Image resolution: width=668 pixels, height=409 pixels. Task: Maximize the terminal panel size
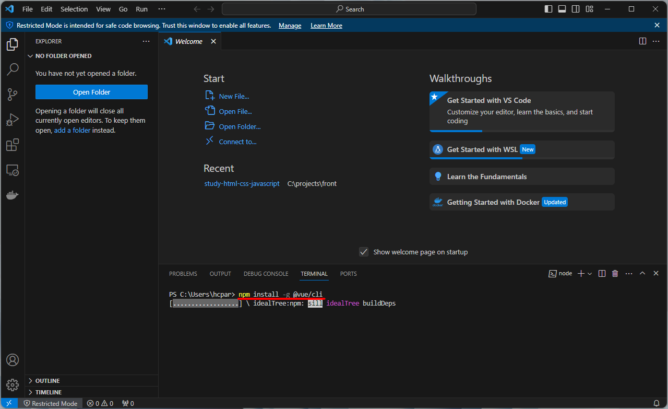[x=642, y=274]
